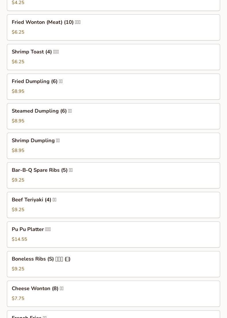This screenshot has width=227, height=318.
Task: Click the $7.75 Cheese Wonton price
Action: [18, 298]
